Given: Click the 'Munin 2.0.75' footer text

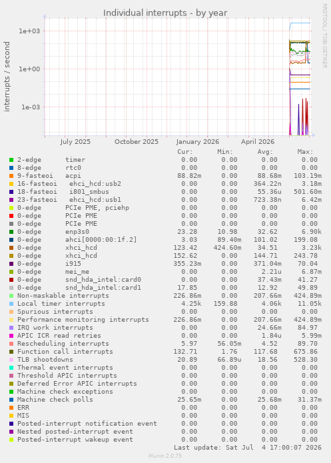Looking at the screenshot, I should click(x=165, y=456).
